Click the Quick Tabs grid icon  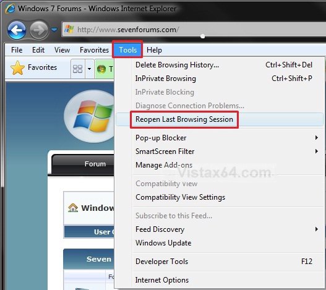tap(77, 69)
